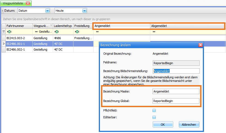Image resolution: width=226 pixels, height=133 pixels.
Task: Toggle the Pflichtfeld checkbox
Action: (x=154, y=110)
